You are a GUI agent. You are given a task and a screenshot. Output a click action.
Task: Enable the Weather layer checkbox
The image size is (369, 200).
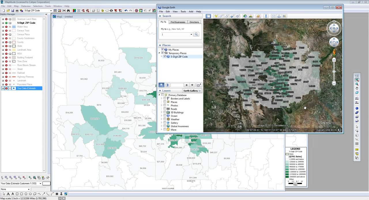pos(165,119)
